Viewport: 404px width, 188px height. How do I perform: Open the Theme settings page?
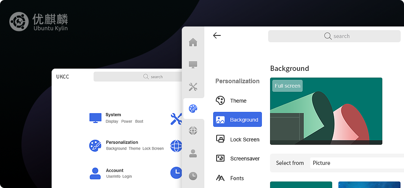click(238, 101)
